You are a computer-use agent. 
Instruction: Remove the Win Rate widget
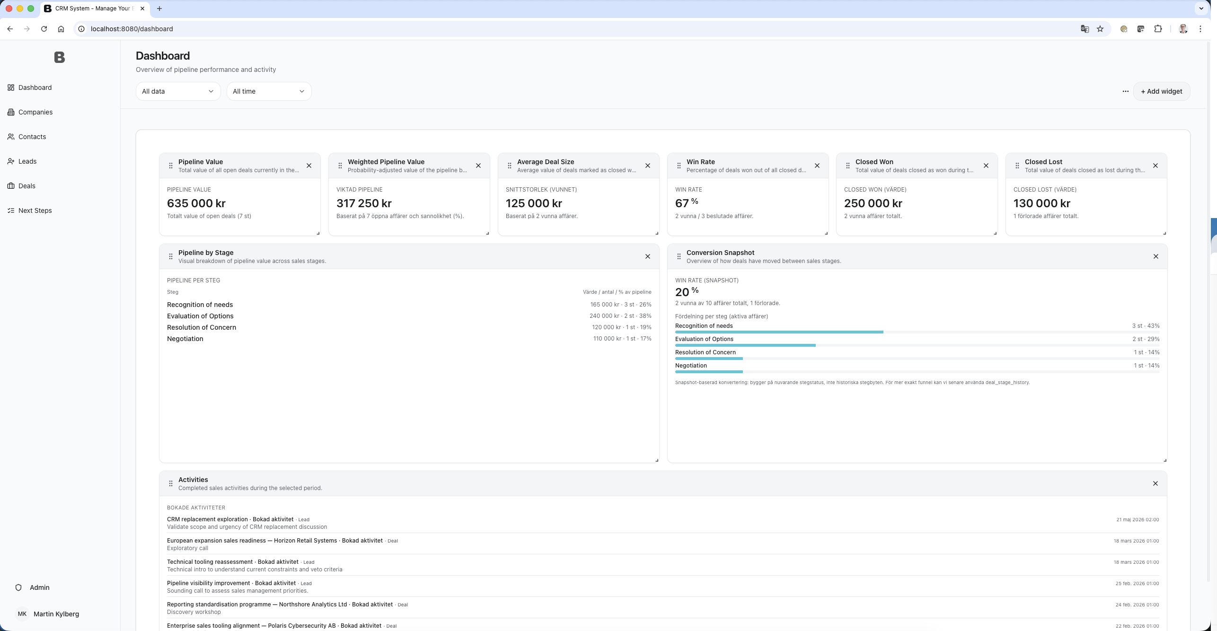click(x=817, y=166)
